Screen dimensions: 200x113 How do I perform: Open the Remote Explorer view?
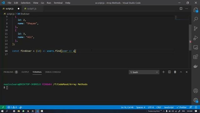click(196, 47)
